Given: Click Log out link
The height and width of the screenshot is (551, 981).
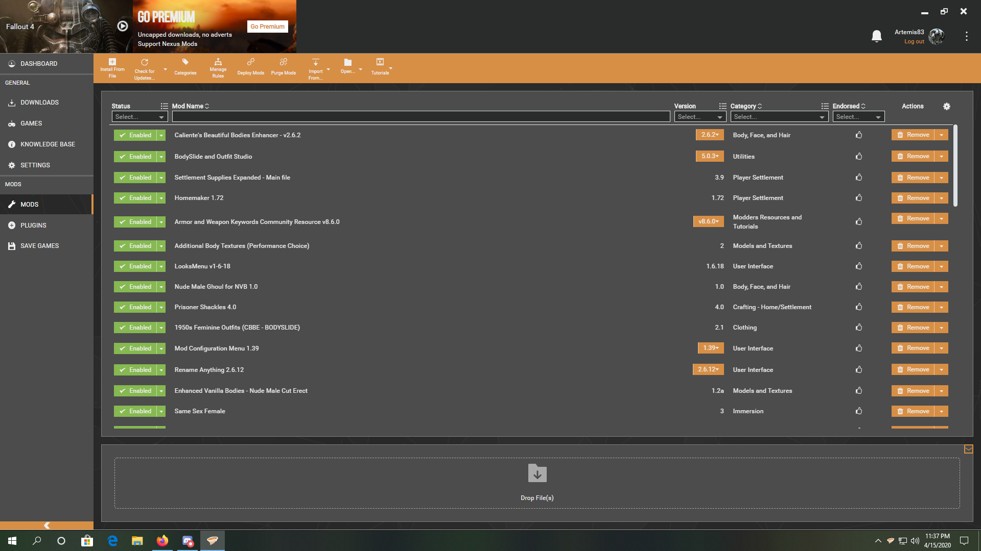Looking at the screenshot, I should [x=914, y=42].
